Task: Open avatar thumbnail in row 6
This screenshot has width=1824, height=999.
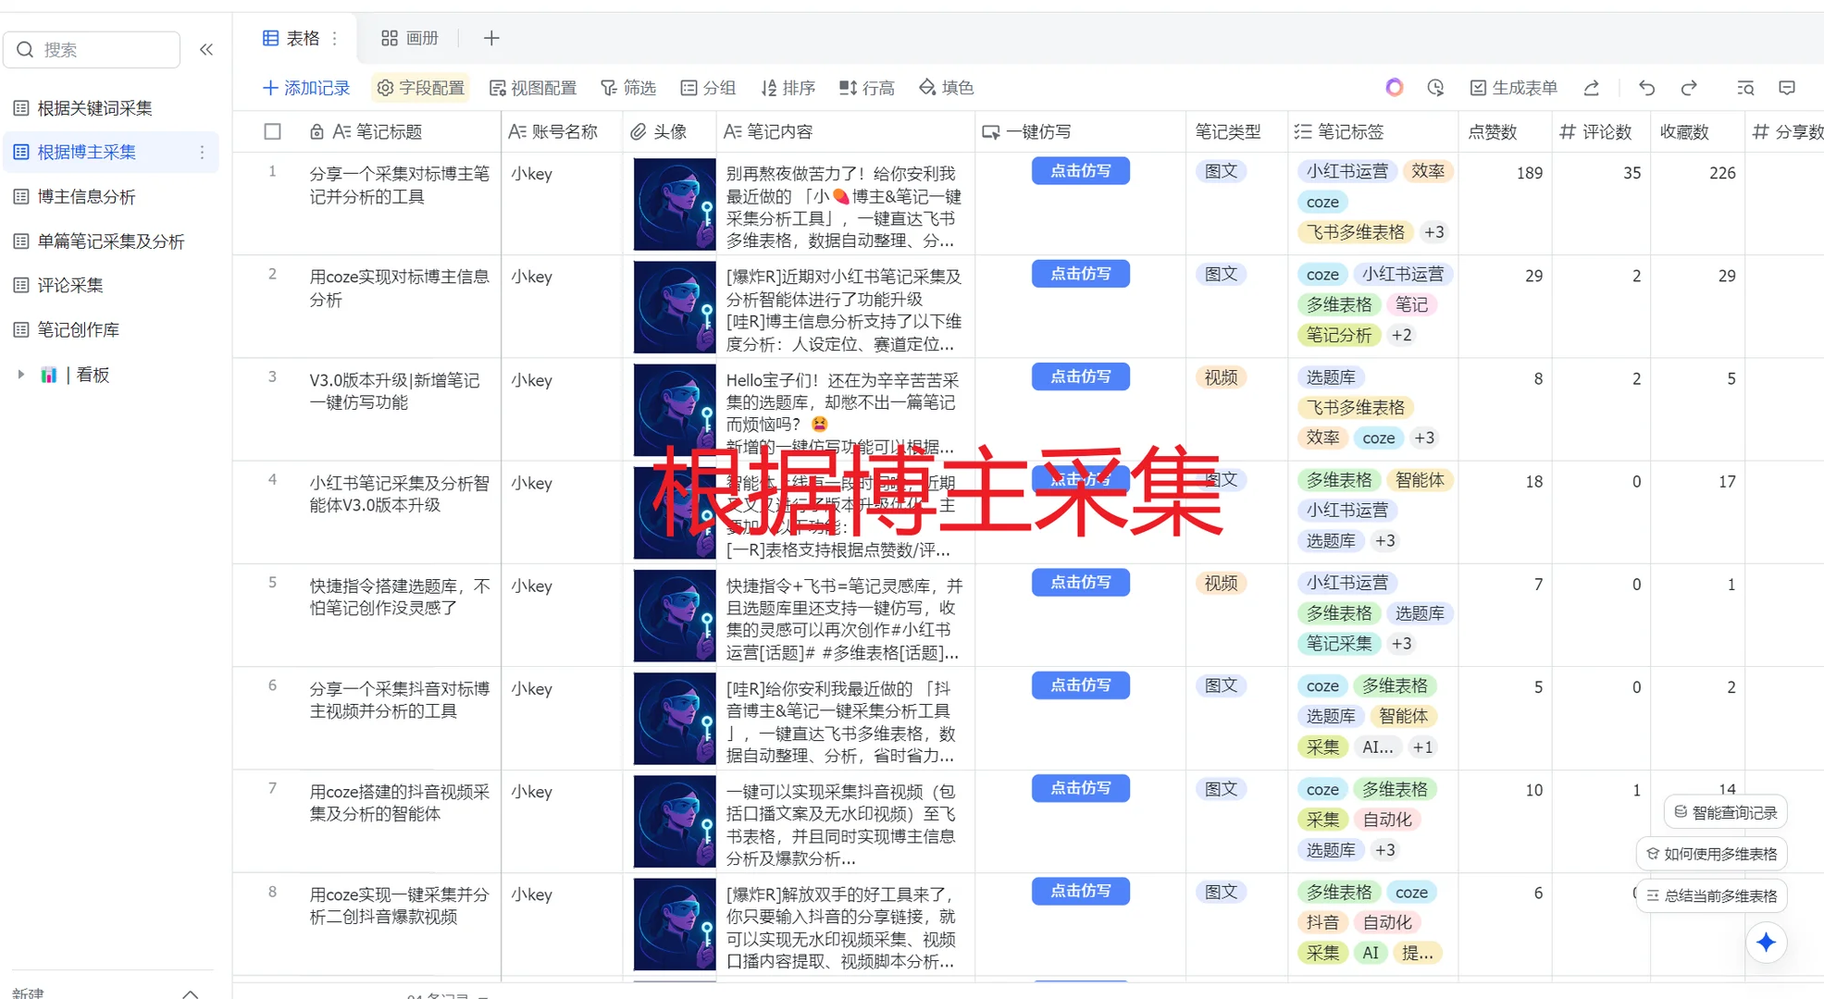Action: click(x=675, y=719)
